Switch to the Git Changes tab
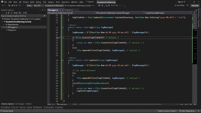 [20, 104]
